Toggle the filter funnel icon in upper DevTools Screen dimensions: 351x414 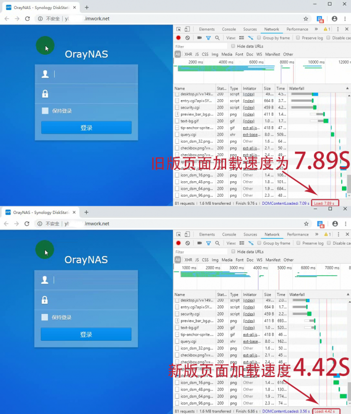point(209,38)
